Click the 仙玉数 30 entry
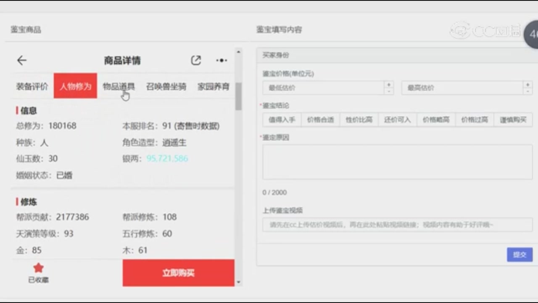Viewport: 538px width, 303px height. coord(37,159)
